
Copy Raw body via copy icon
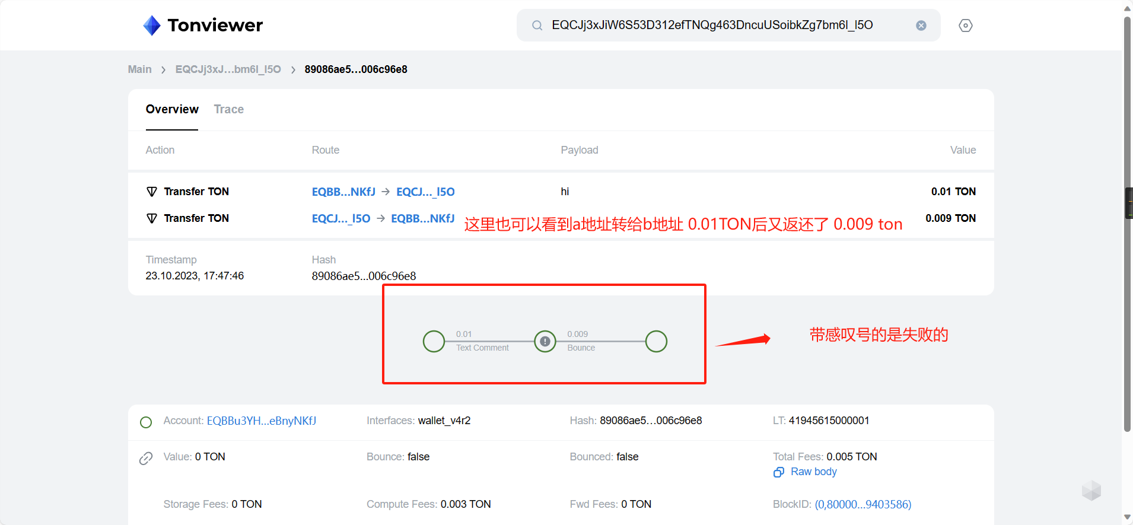[779, 472]
